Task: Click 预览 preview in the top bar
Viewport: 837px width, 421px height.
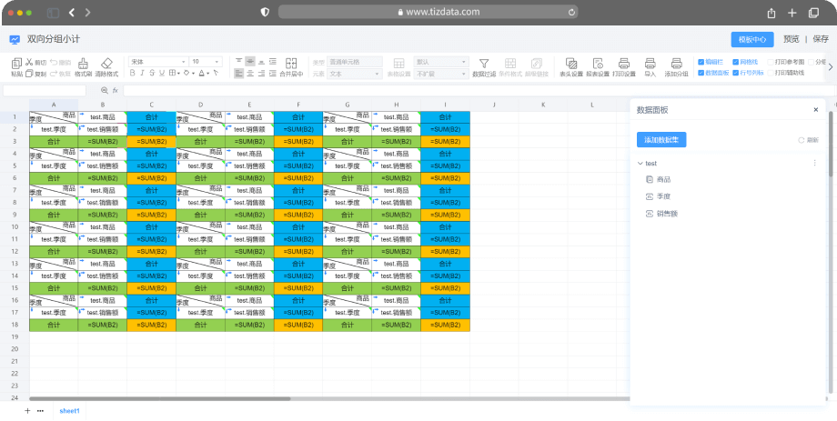Action: [792, 39]
